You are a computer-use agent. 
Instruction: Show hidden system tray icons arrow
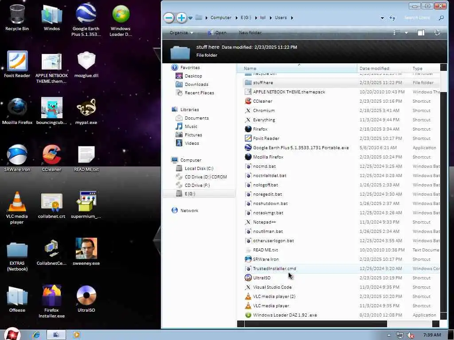coord(389,335)
